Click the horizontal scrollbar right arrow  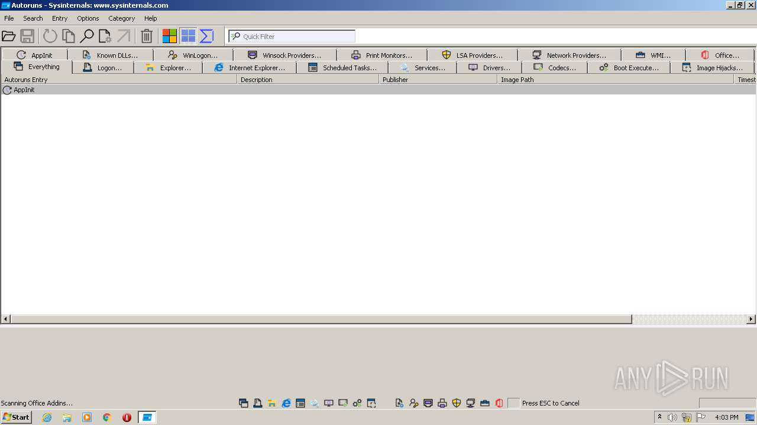coord(751,319)
